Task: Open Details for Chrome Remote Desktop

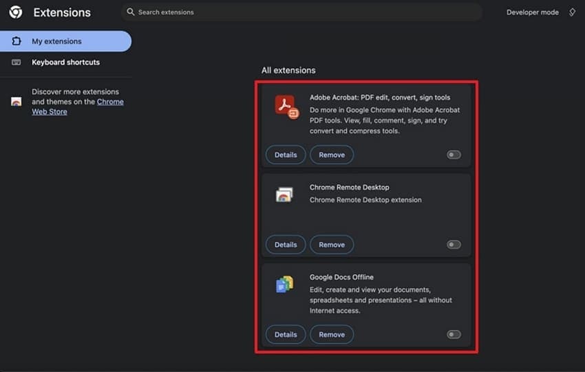Action: 286,245
